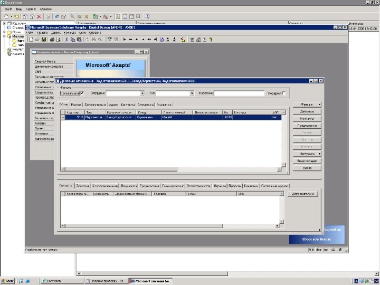This screenshot has width=380, height=285.
Task: Open 'Правка' menu in Axapta window
Action: (42, 33)
